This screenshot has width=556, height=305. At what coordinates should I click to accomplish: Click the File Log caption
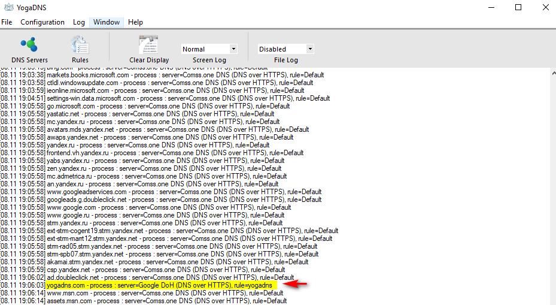click(x=286, y=60)
